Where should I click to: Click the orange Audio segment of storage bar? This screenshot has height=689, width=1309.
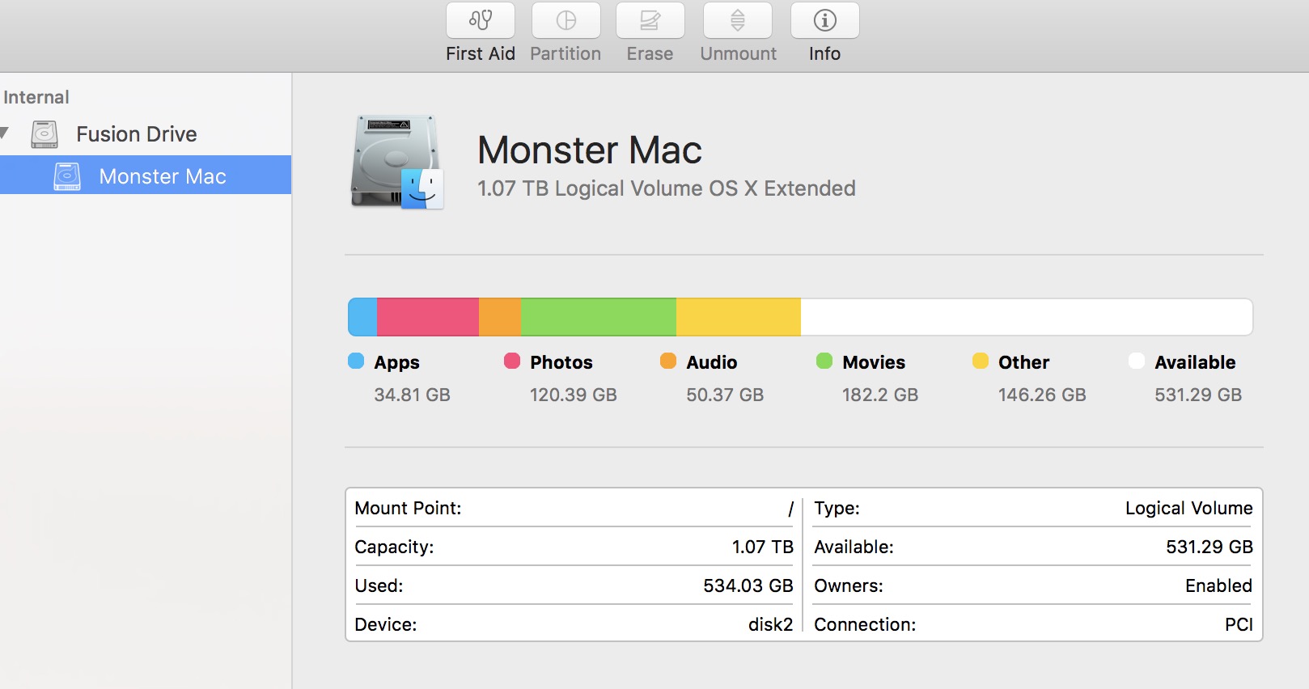click(500, 317)
